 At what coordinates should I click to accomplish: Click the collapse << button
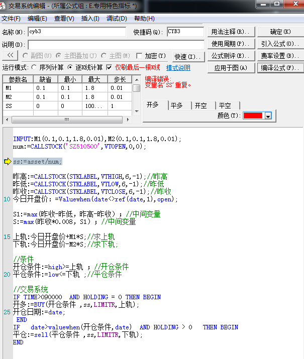(11, 56)
